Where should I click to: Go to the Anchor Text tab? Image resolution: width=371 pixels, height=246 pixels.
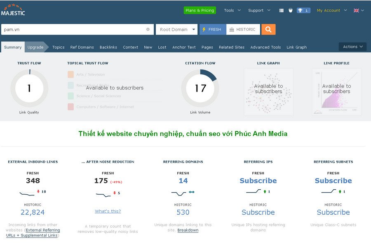(x=184, y=47)
